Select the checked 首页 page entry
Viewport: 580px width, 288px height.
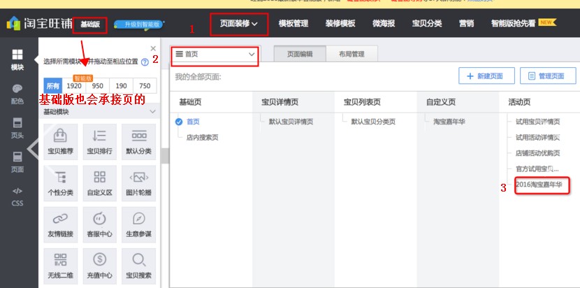click(x=189, y=122)
